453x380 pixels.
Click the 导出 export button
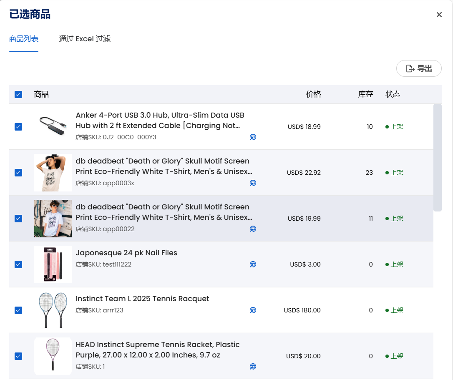coord(419,68)
